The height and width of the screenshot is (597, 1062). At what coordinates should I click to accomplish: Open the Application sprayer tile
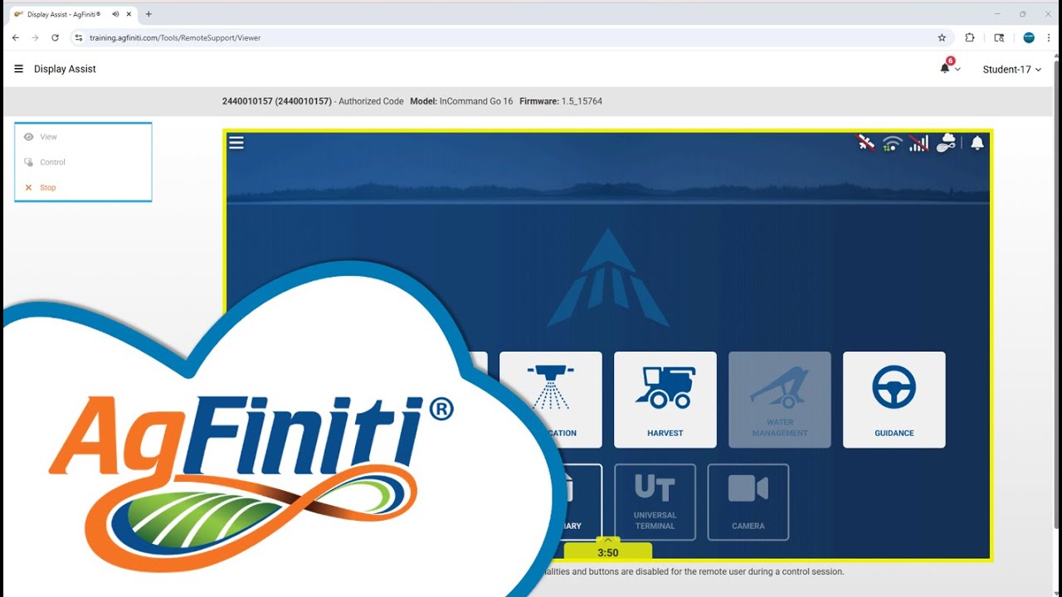[550, 400]
